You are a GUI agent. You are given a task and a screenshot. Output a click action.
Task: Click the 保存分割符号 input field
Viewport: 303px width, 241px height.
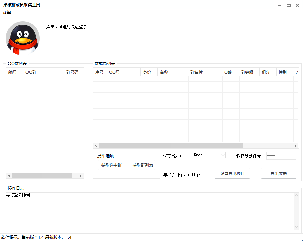tap(281, 156)
